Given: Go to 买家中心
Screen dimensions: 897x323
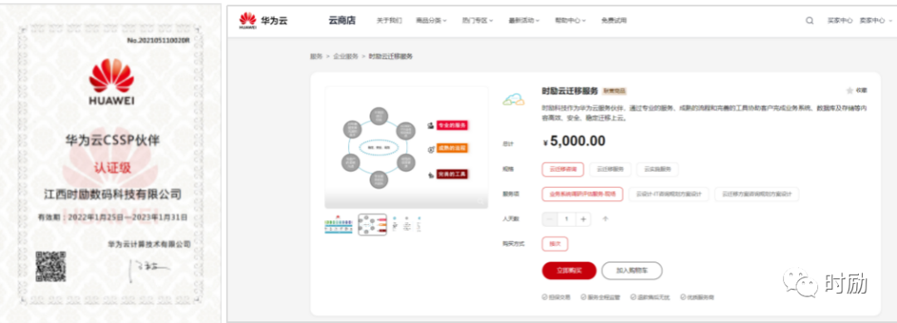Looking at the screenshot, I should (x=840, y=21).
